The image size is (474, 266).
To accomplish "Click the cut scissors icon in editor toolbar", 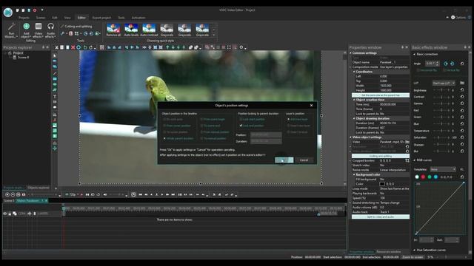I will 56,47.
